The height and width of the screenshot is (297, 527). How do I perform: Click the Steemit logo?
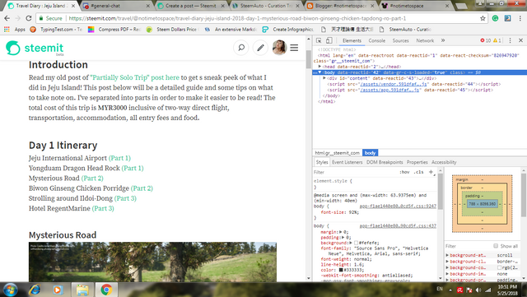tap(35, 48)
